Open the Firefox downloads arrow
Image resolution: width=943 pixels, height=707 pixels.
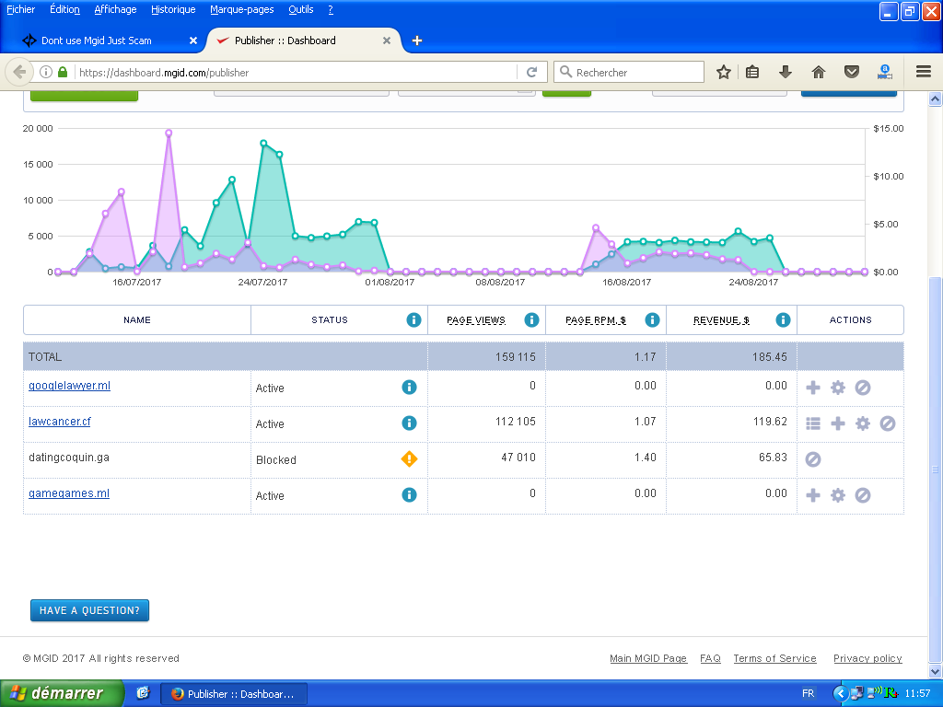point(786,72)
